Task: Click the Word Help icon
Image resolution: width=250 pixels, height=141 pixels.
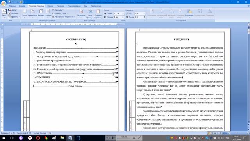Action: coord(248,6)
